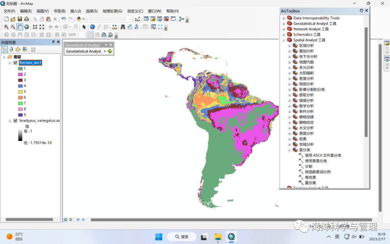This screenshot has width=390, height=244.
Task: Click the Print icon
Action: pos(26,19)
